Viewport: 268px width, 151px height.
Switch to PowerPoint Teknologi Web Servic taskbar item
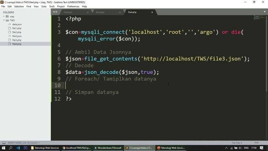(x=171, y=148)
